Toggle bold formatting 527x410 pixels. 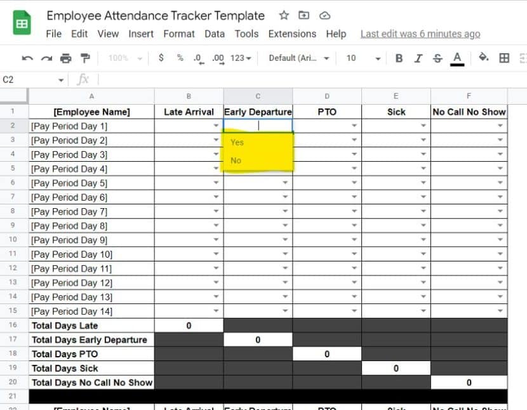tap(399, 58)
